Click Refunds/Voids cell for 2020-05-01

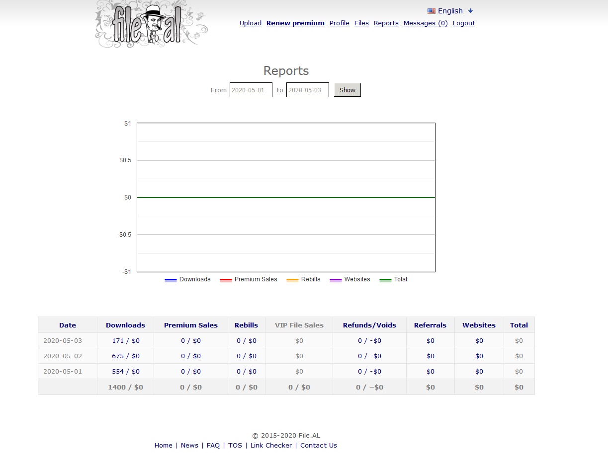[x=369, y=371]
